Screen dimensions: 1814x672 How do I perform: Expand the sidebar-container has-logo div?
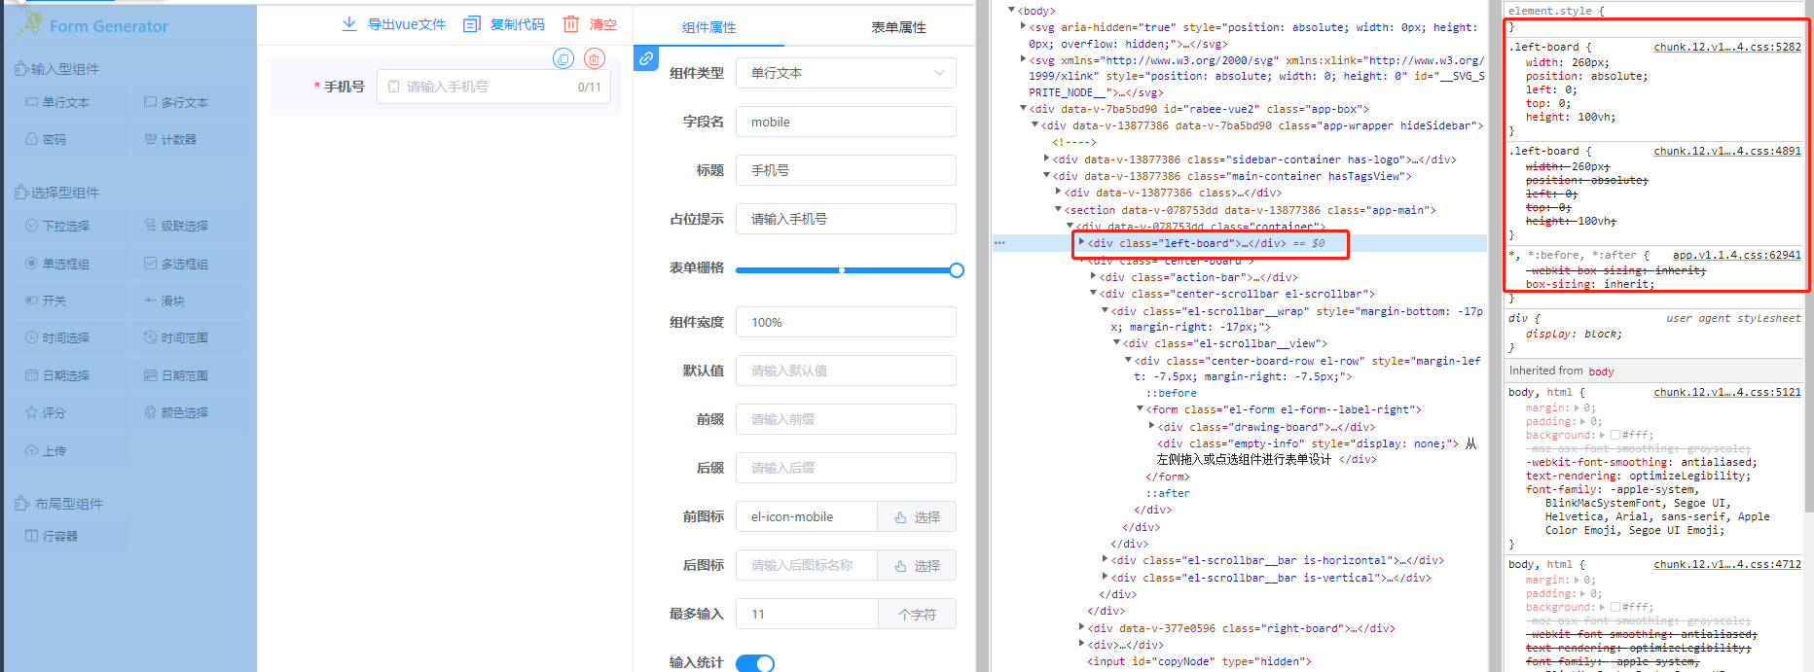(1047, 159)
